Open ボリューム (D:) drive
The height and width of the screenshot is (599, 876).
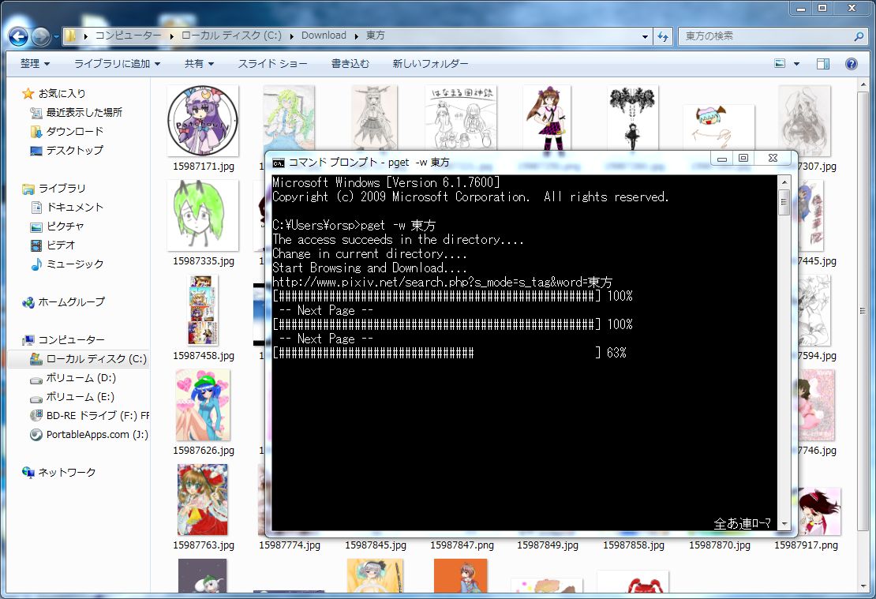(x=81, y=378)
